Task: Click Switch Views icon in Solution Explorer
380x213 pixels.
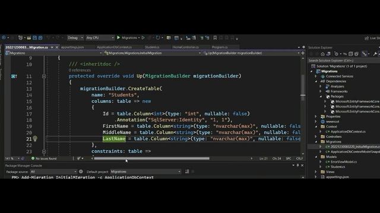Action: tap(328, 54)
